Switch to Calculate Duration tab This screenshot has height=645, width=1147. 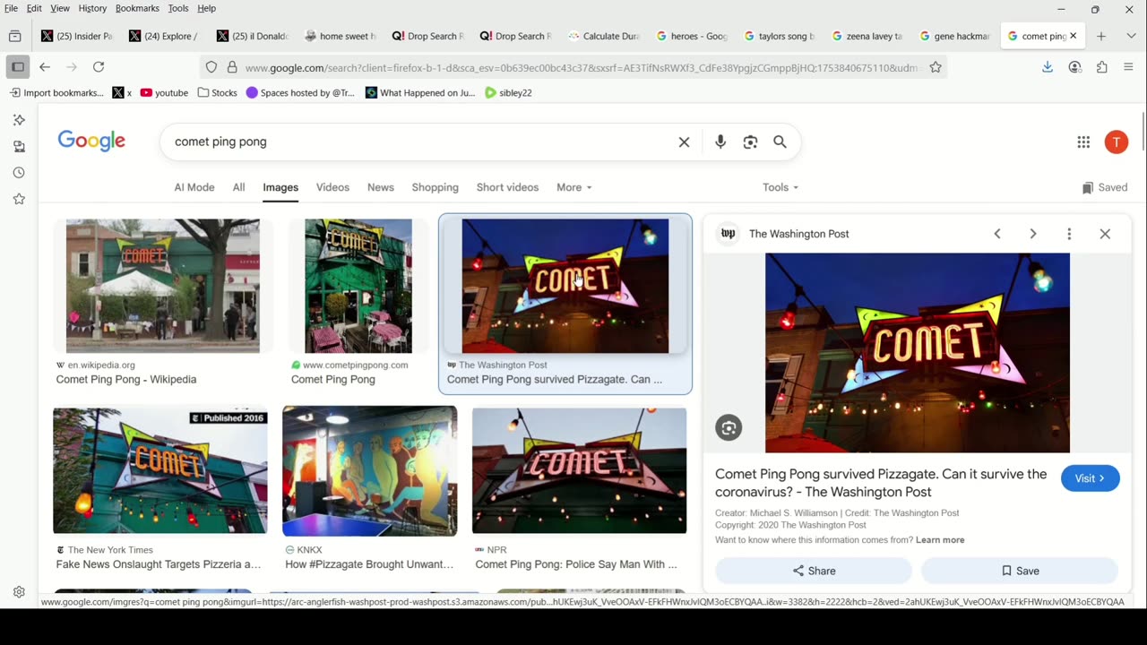[x=604, y=36]
